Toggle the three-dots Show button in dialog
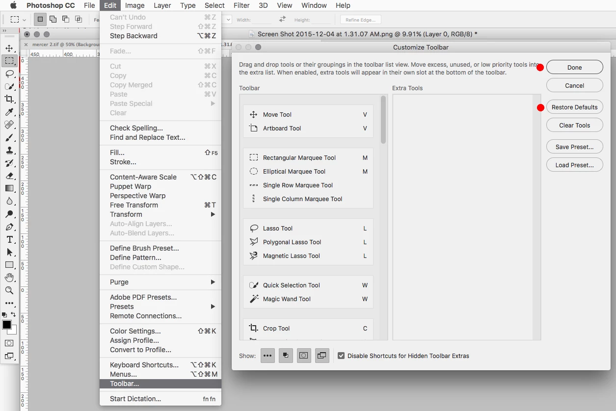 point(268,356)
